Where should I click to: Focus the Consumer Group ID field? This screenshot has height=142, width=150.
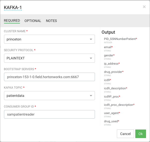coord(49,114)
